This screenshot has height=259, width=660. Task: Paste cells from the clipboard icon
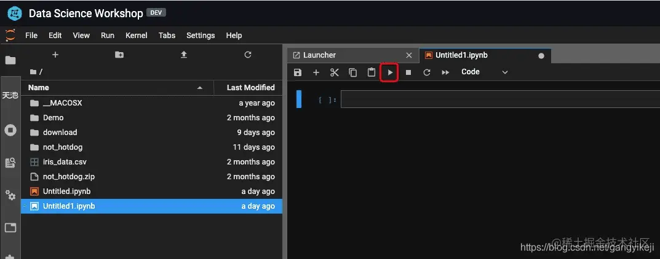tap(372, 72)
